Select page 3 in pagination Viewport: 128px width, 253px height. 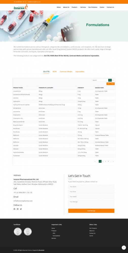coord(105,161)
